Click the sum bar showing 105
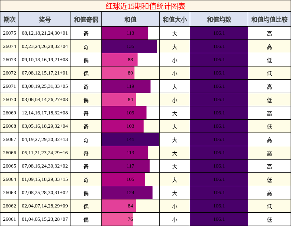The height and width of the screenshot is (226, 291). (123, 179)
